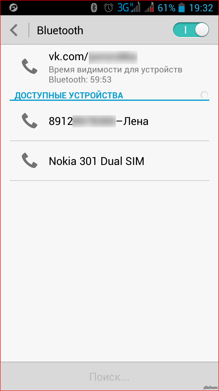This screenshot has height=391, width=219.
Task: Tap the top-left notification icon
Action: coord(13,8)
